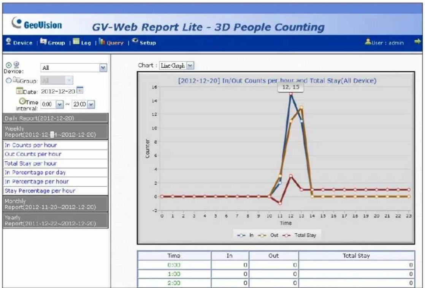Click the webcam device icon
This screenshot has height=288, width=425.
16,65
